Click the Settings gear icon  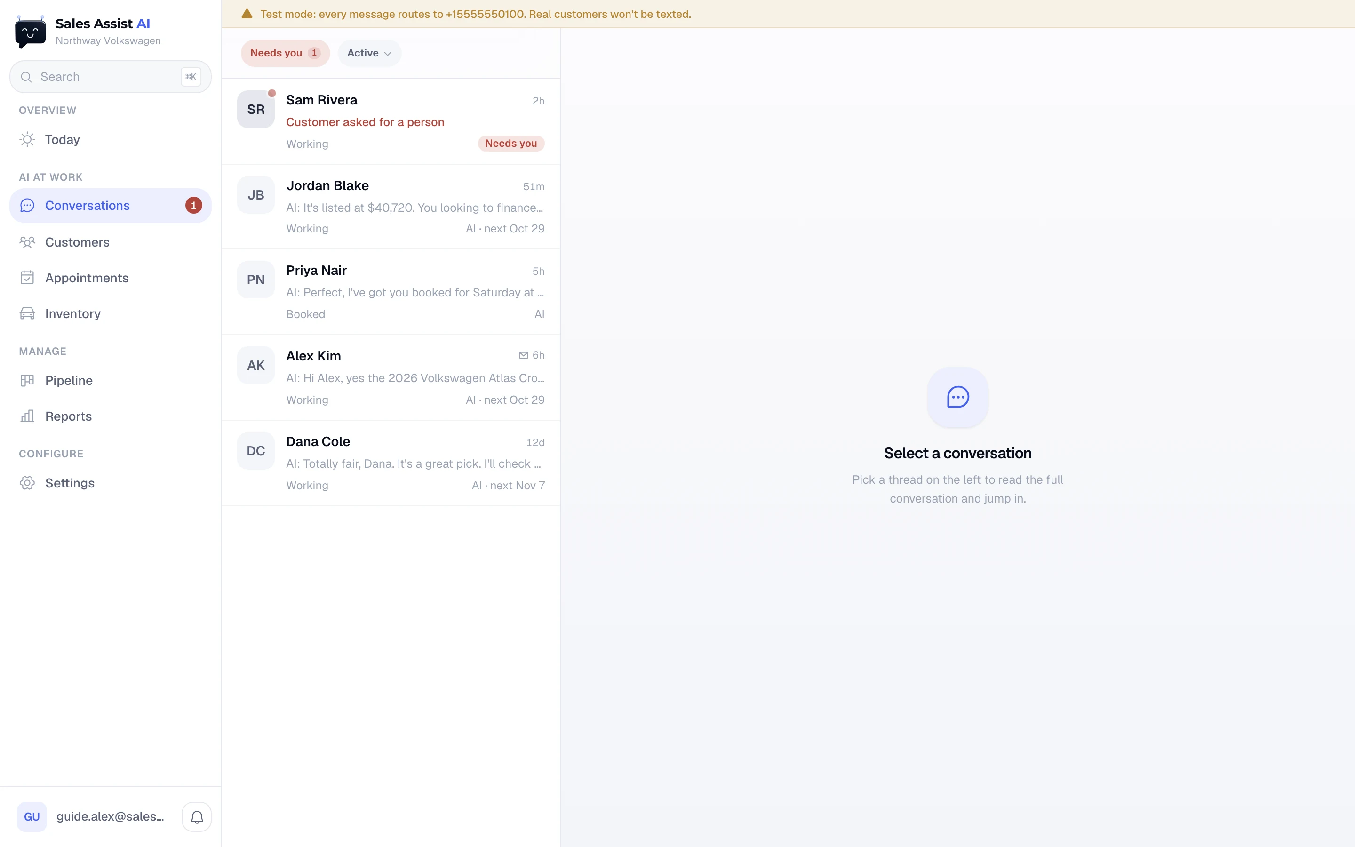point(27,483)
